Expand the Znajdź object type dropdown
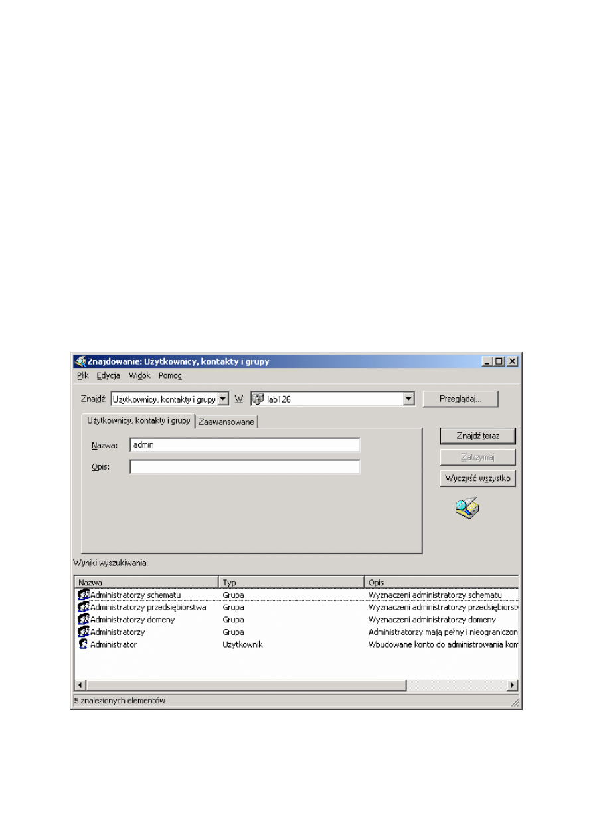 coord(223,399)
